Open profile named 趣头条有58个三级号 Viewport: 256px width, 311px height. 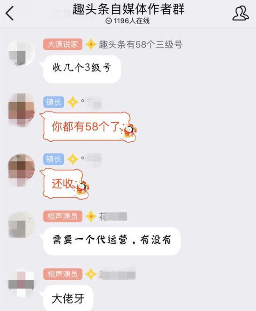141,44
